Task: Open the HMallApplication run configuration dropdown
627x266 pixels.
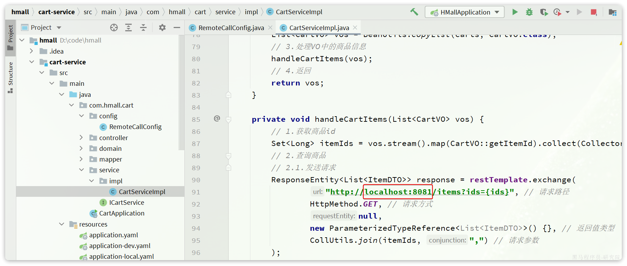Action: tap(464, 12)
